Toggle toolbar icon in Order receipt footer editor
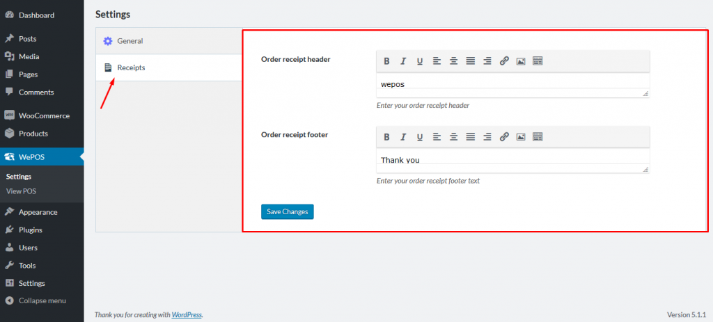 (x=538, y=137)
